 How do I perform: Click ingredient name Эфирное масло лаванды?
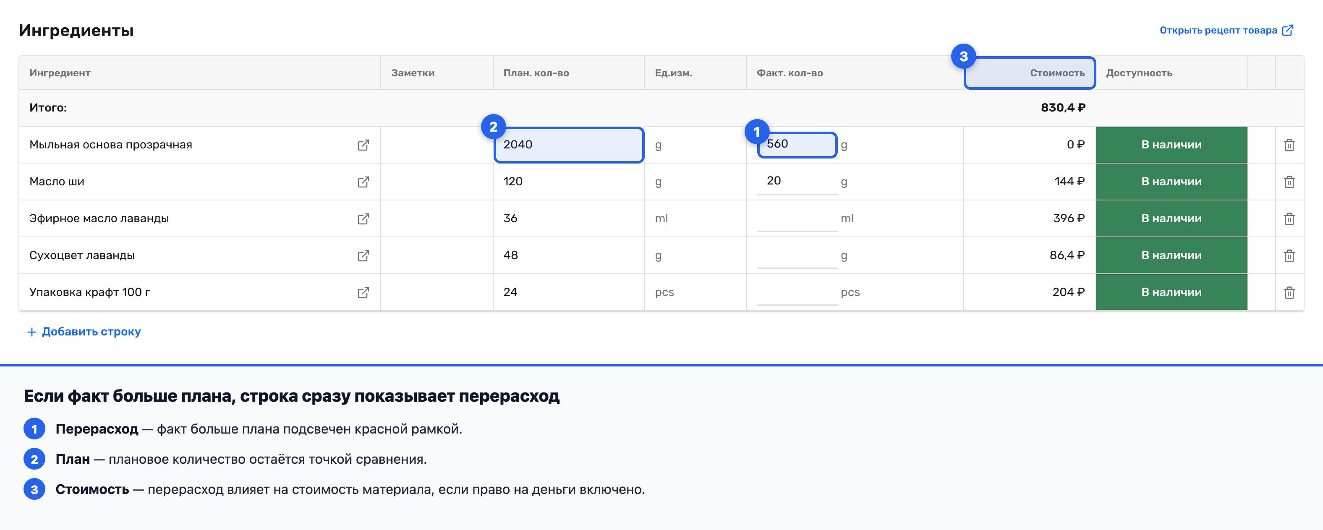pos(99,218)
